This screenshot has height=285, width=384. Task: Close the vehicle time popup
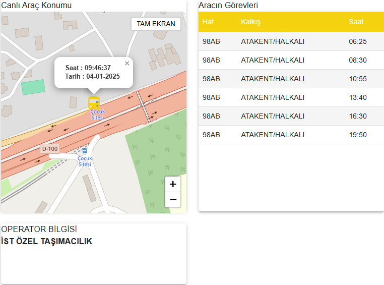tap(127, 64)
